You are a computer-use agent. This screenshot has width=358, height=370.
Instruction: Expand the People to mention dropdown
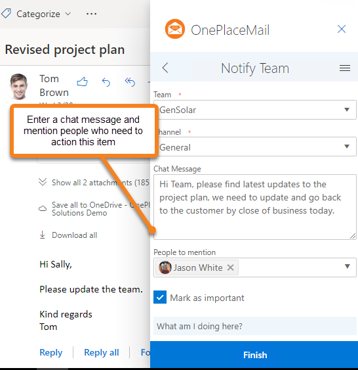pos(347,267)
